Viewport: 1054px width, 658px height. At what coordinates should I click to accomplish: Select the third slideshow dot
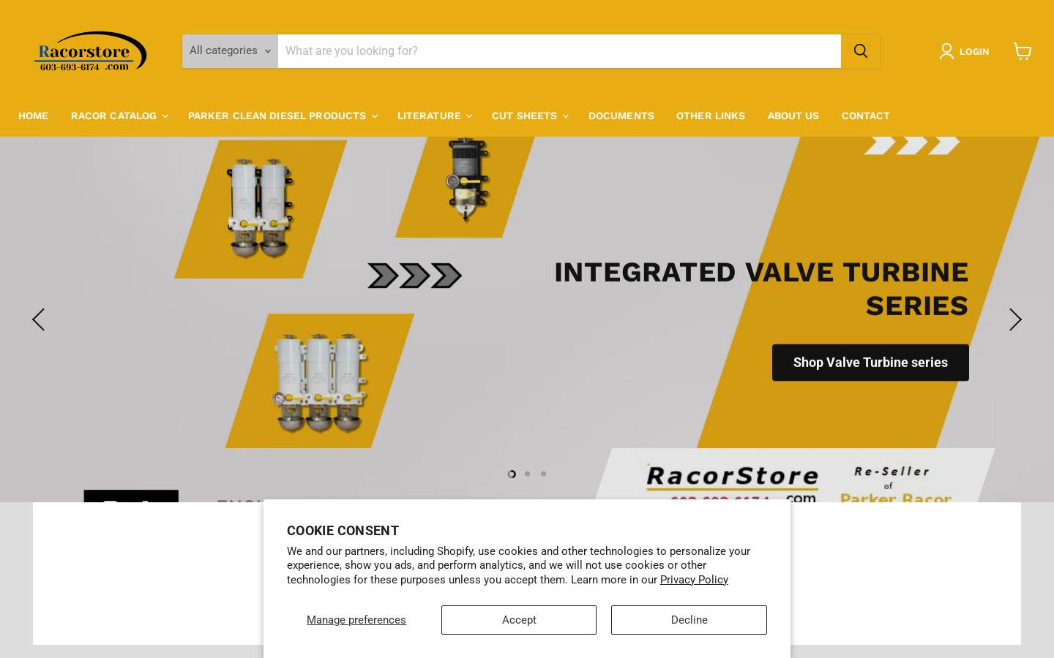pyautogui.click(x=543, y=474)
